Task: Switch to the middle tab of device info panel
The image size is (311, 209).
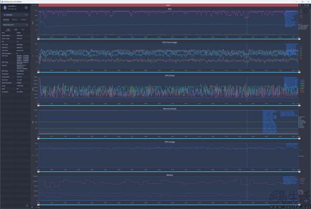Action: (x=15, y=29)
